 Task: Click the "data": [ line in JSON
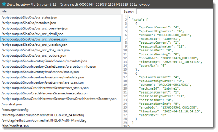point(140,20)
